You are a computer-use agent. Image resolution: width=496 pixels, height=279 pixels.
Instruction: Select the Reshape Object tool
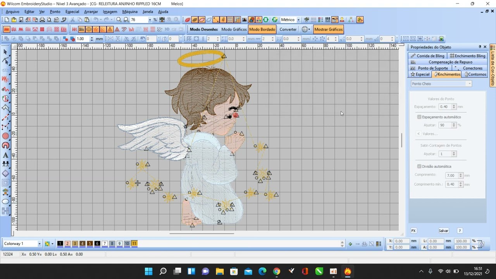point(5,61)
